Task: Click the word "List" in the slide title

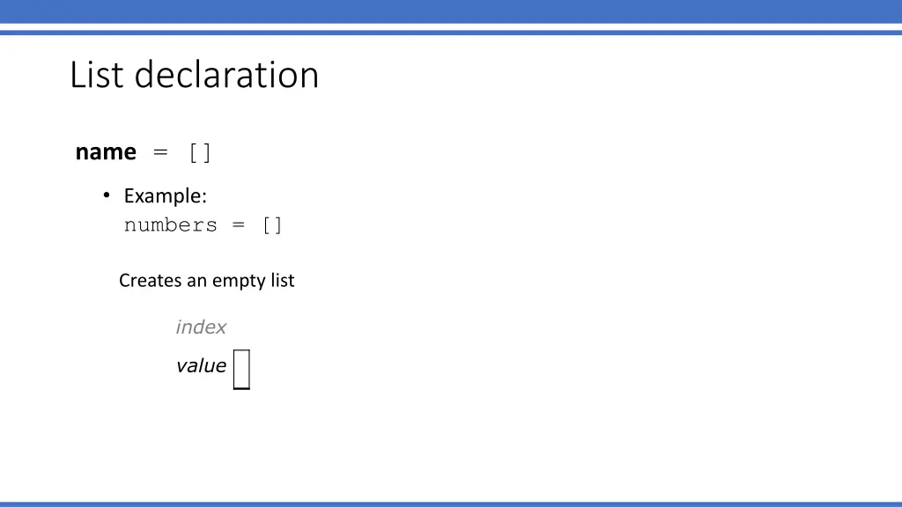Action: pos(98,75)
